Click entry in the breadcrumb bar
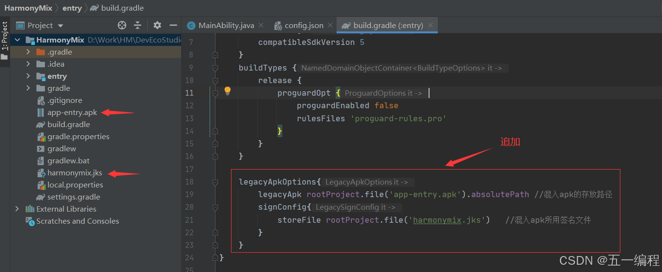The height and width of the screenshot is (272, 662). [72, 8]
